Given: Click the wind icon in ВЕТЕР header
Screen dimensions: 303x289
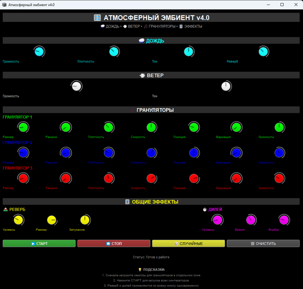Looking at the screenshot, I should 142,75.
